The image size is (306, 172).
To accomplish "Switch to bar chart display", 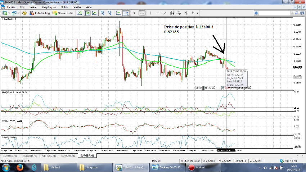I will (80, 13).
